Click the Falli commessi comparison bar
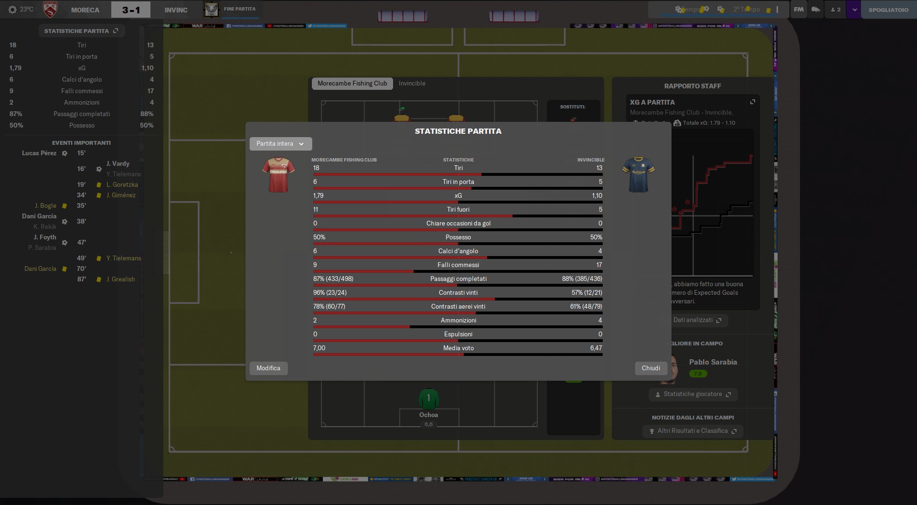This screenshot has width=917, height=505. click(x=458, y=271)
